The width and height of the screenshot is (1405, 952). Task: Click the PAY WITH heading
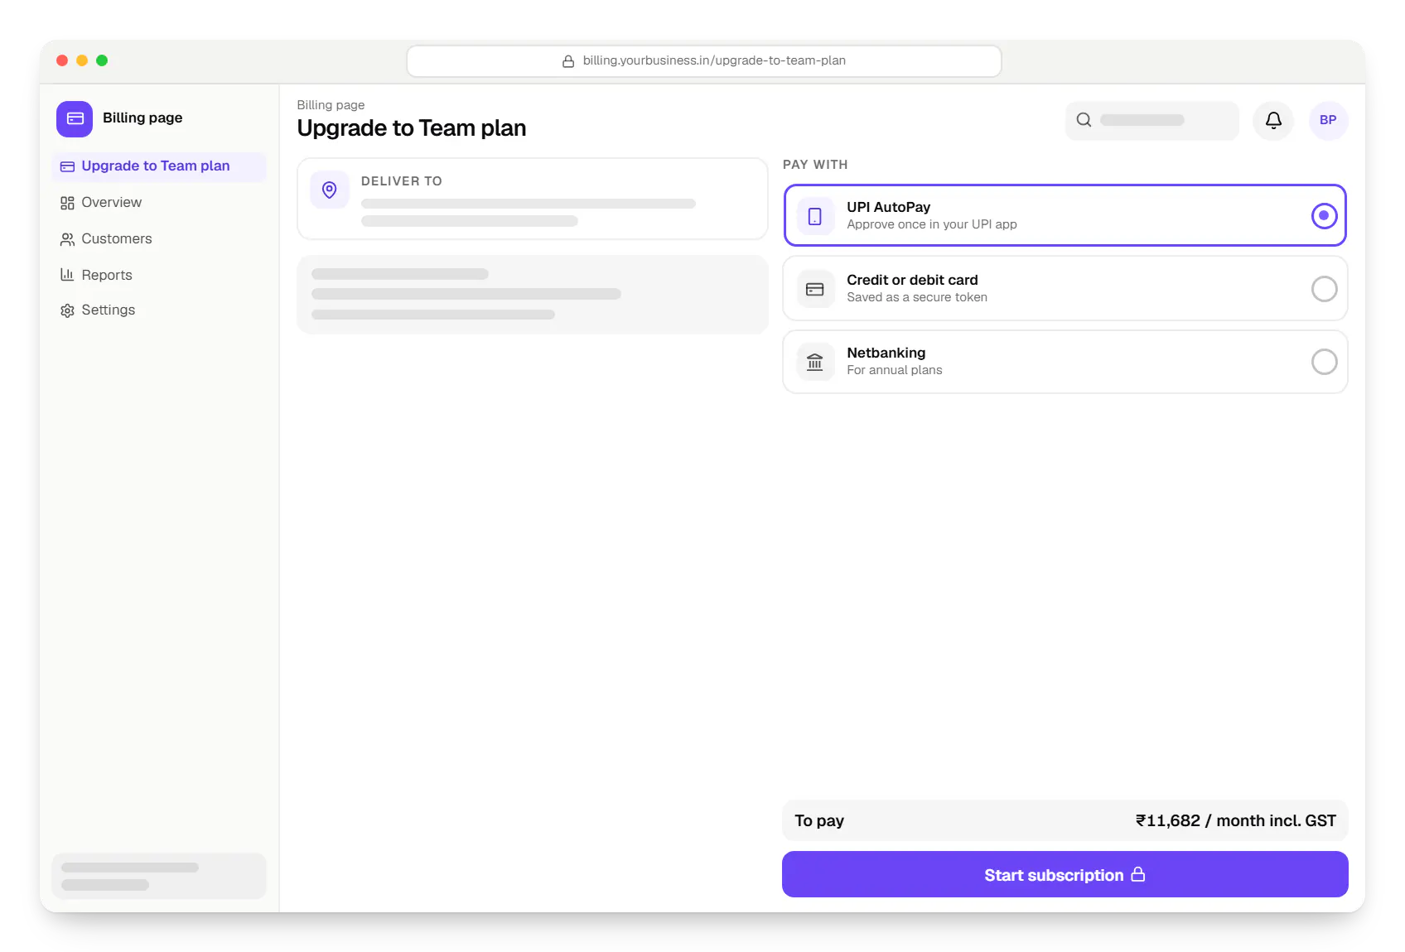[x=815, y=165]
